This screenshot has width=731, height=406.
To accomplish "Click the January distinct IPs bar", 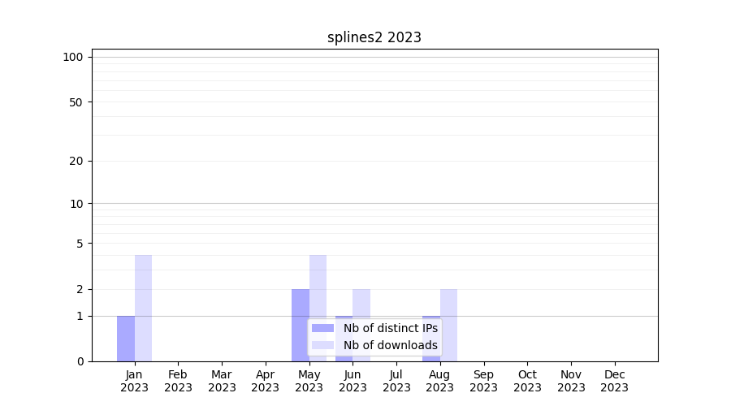I will (x=126, y=339).
